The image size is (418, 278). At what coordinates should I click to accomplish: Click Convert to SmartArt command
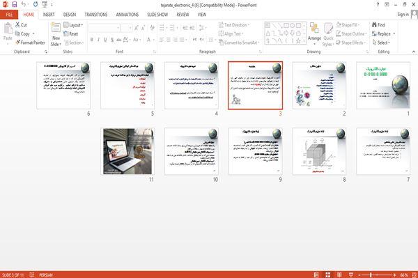[238, 43]
